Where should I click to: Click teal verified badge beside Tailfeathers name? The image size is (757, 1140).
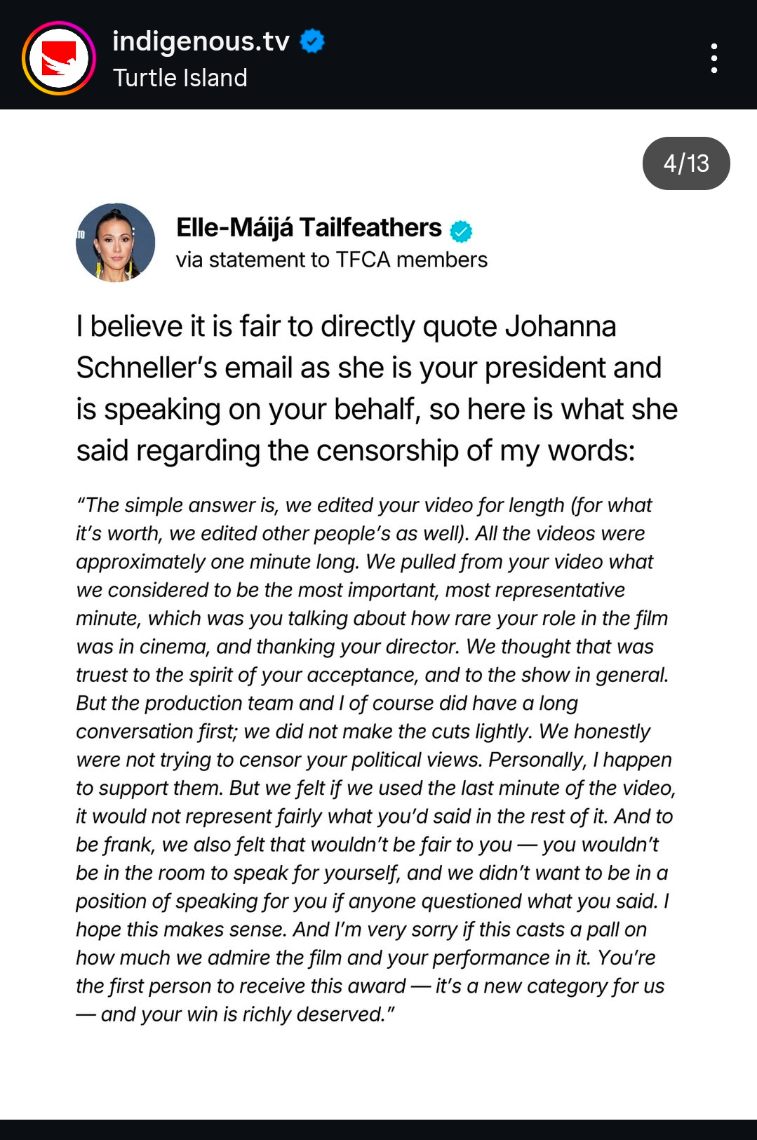pos(461,230)
